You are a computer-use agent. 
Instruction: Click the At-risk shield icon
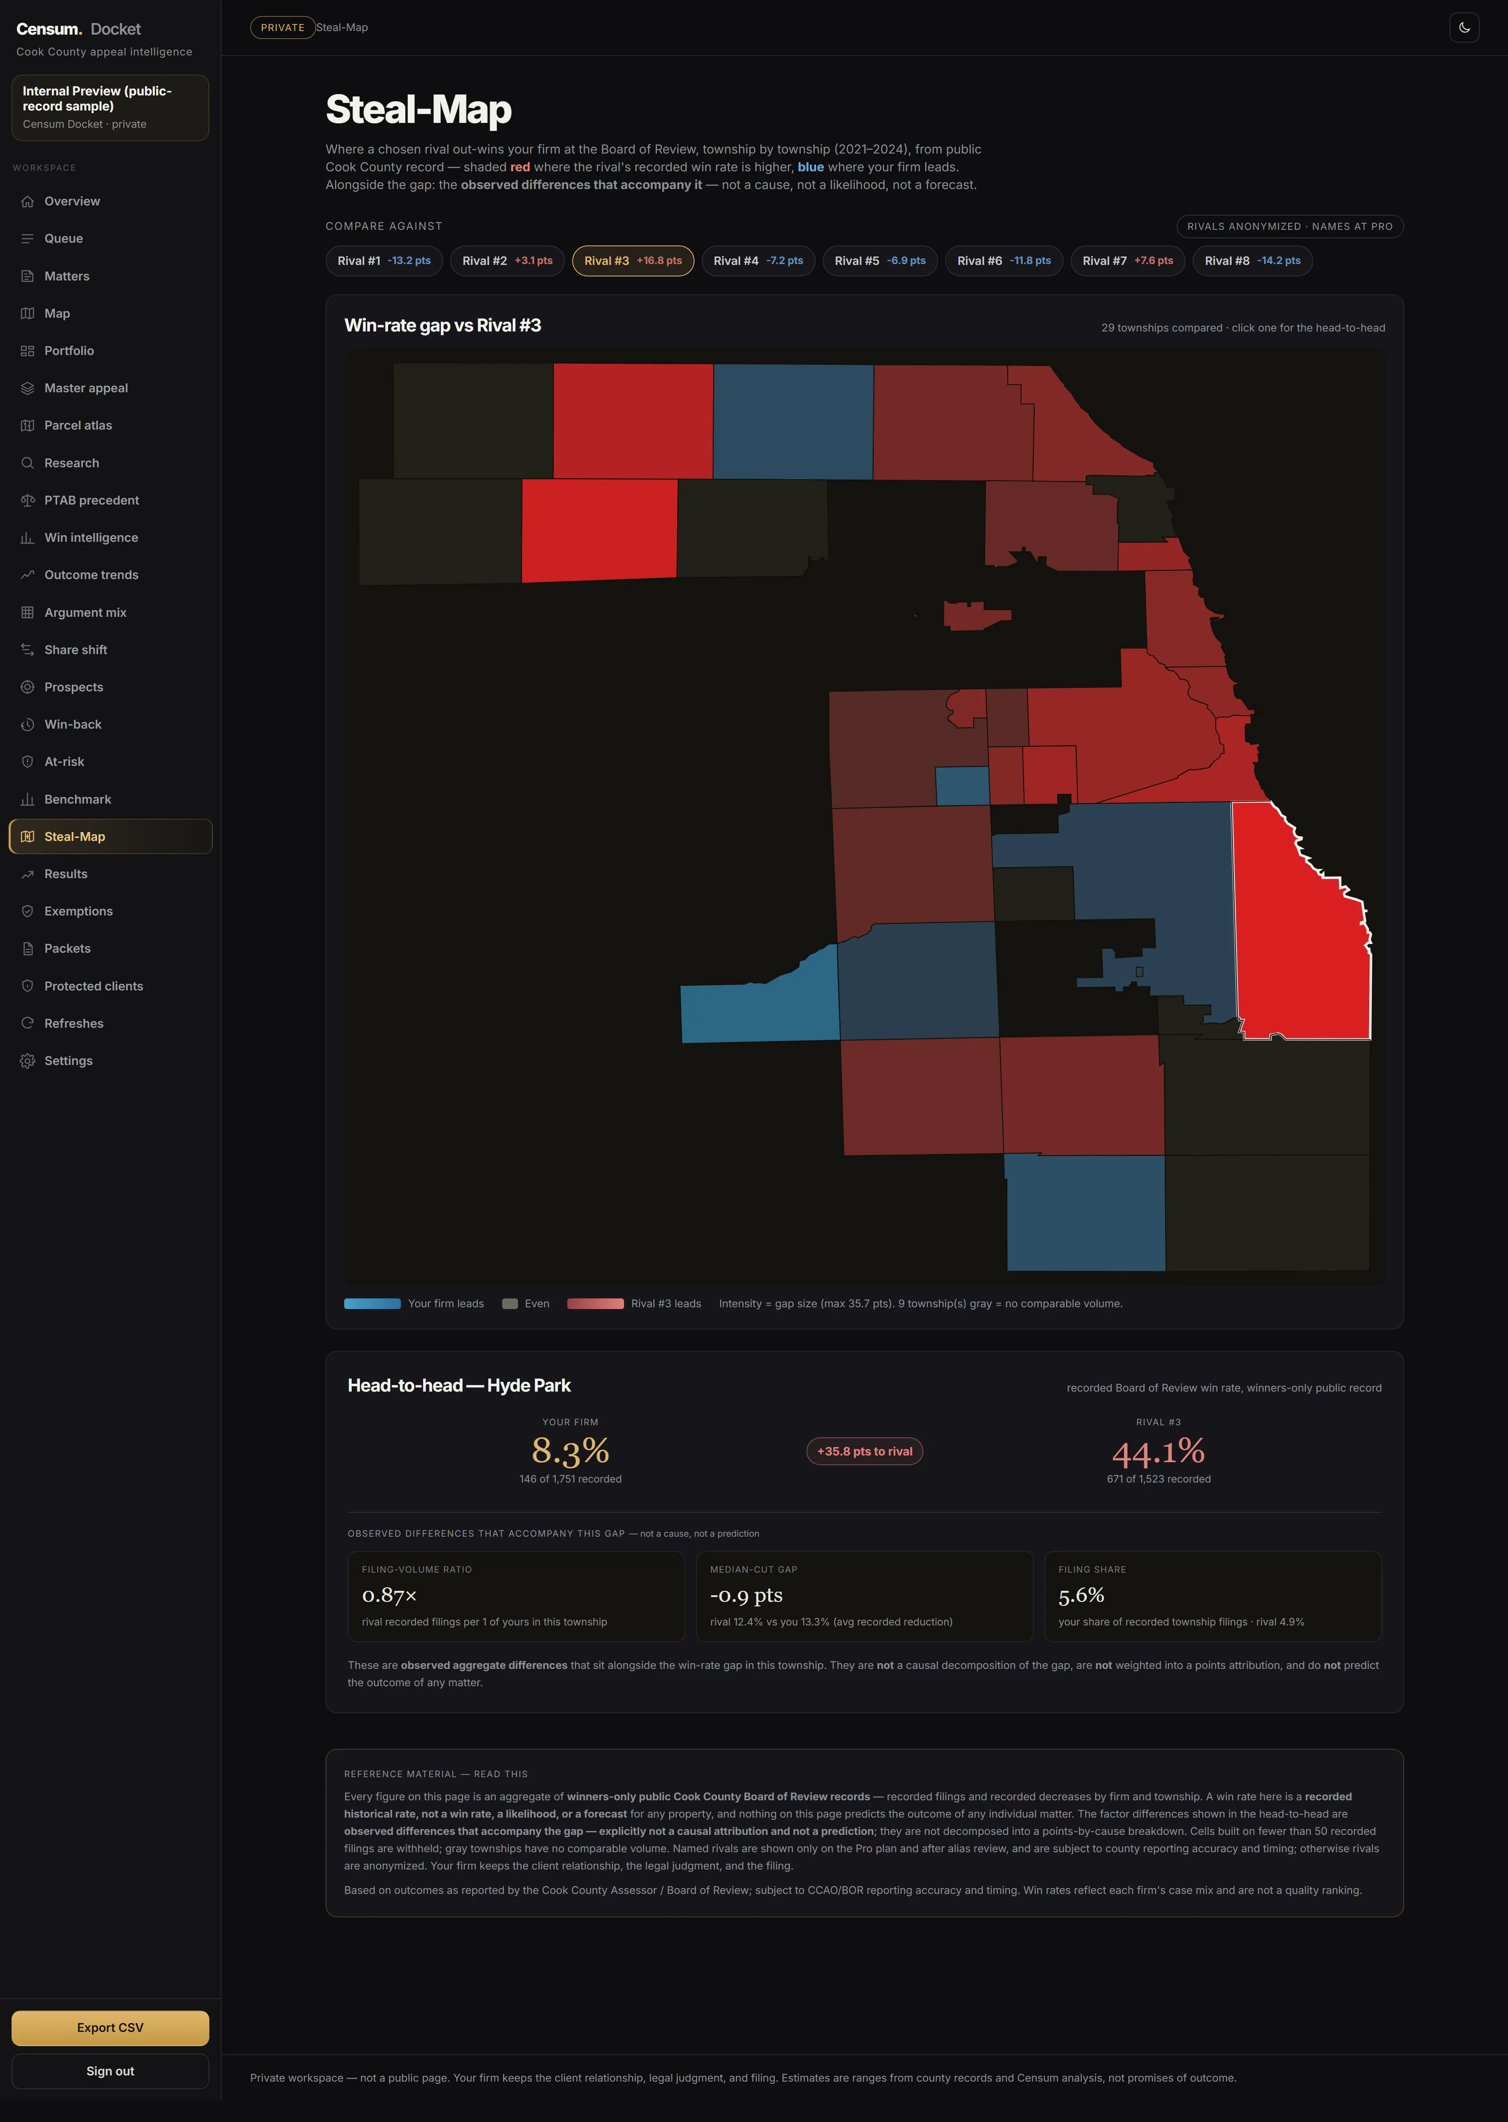(x=27, y=762)
